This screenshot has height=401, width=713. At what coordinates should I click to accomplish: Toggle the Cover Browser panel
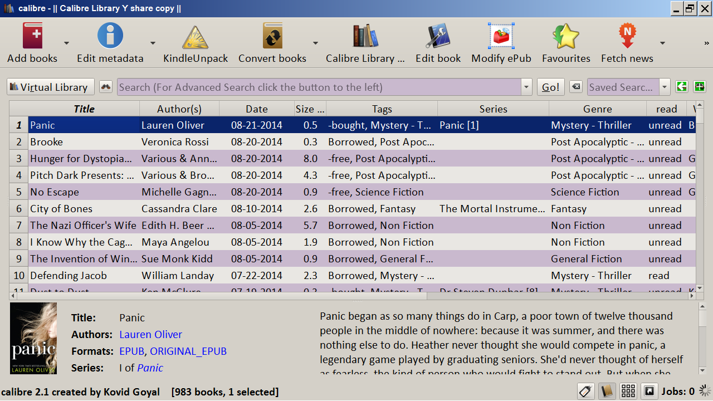[x=649, y=392]
